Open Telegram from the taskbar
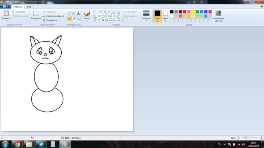The height and width of the screenshot is (148, 264). click(41, 144)
